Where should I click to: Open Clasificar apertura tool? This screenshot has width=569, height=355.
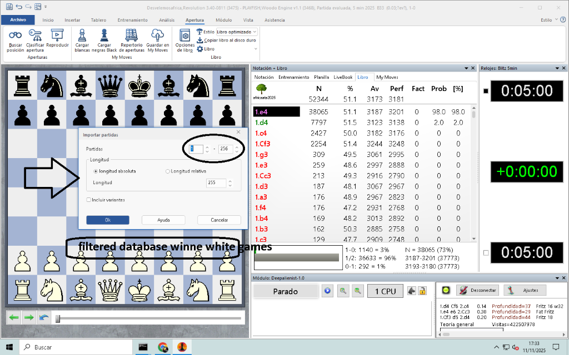(34, 37)
